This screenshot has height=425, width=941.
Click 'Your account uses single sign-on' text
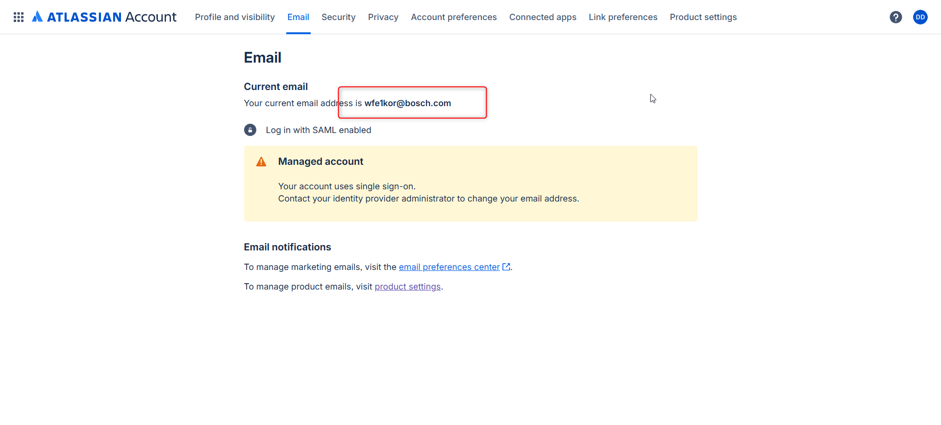click(x=347, y=186)
